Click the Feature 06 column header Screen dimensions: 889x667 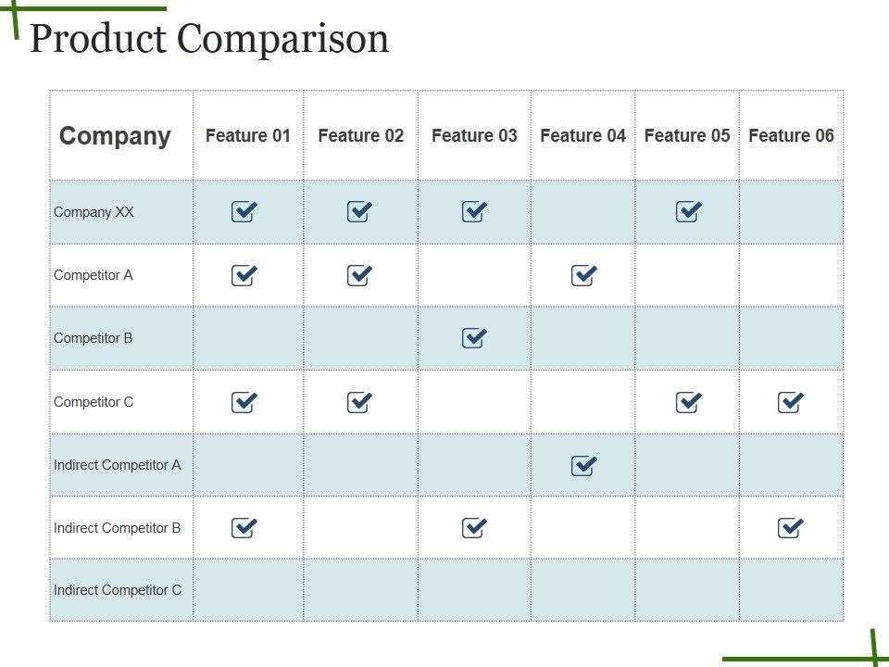(791, 136)
